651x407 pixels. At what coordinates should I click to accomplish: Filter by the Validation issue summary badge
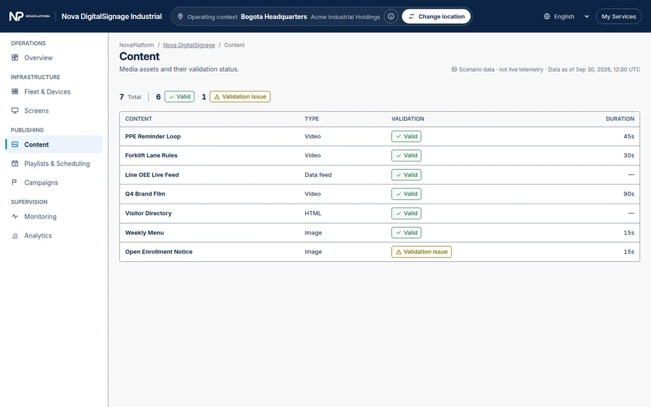(240, 97)
